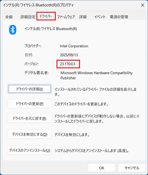The width and height of the screenshot is (148, 175).
Task: Click device name next to Bluetooth icon
Action: (x=51, y=29)
